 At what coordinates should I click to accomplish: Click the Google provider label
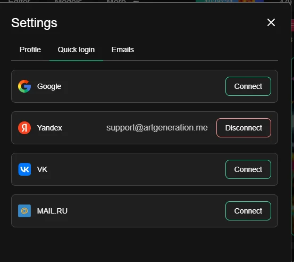click(49, 86)
